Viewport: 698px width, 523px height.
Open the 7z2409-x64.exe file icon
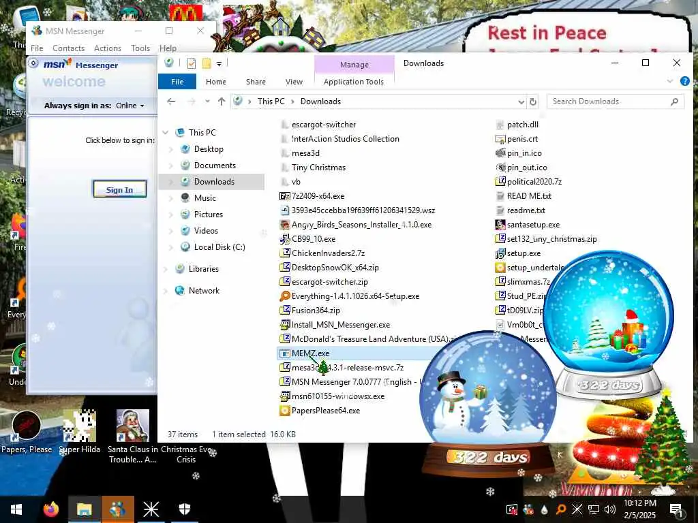[x=284, y=196]
